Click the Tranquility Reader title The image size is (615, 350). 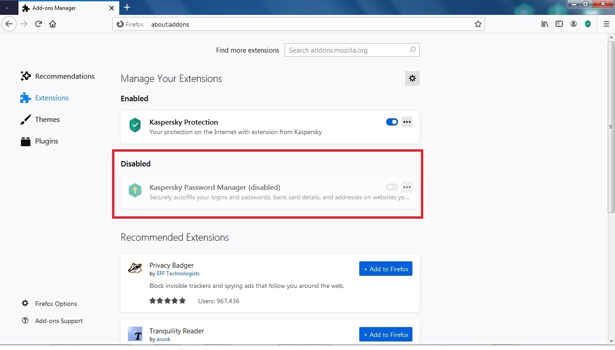(x=177, y=331)
